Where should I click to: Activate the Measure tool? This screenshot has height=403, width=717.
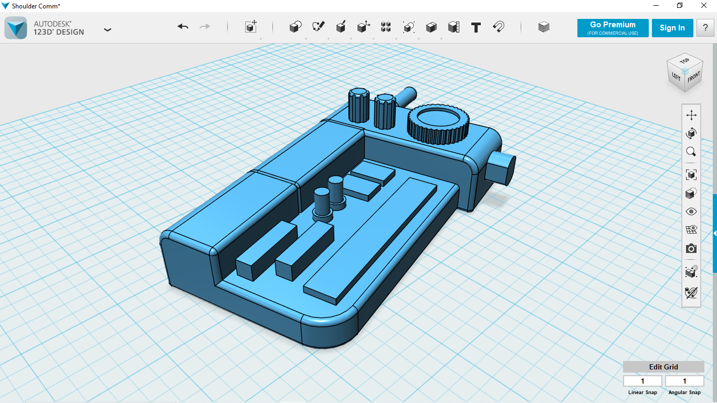pos(454,27)
